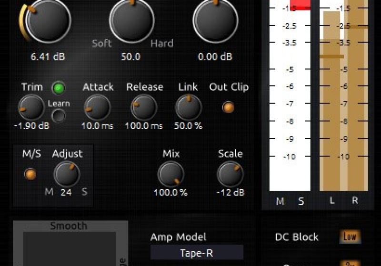
Task: Click the Mix knob
Action: tap(171, 174)
